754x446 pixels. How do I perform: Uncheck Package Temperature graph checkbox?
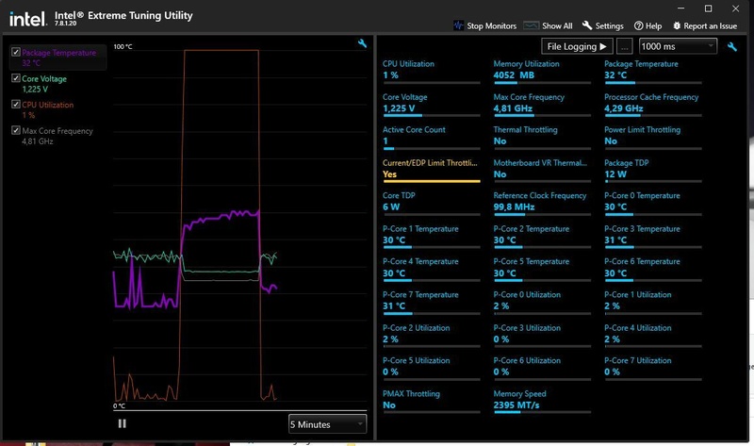point(16,52)
